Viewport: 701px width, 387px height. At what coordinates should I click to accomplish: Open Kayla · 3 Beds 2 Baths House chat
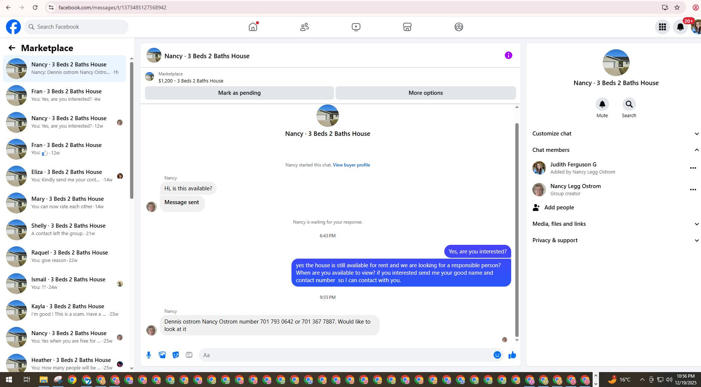click(64, 310)
